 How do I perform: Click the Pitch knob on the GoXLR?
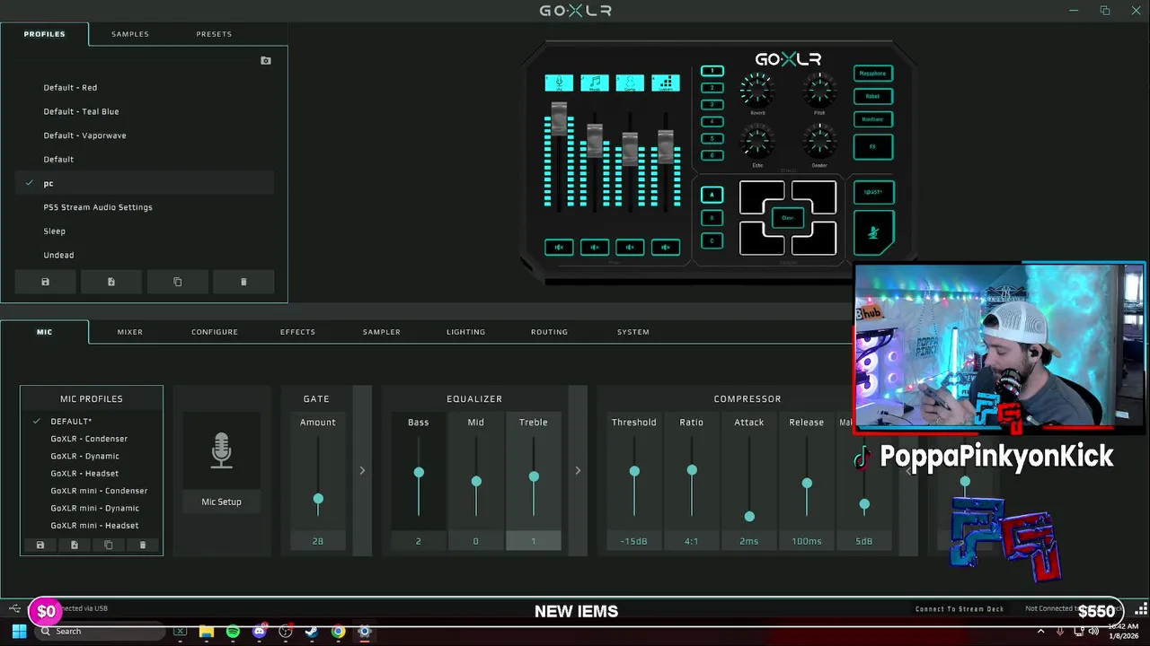[x=819, y=91]
